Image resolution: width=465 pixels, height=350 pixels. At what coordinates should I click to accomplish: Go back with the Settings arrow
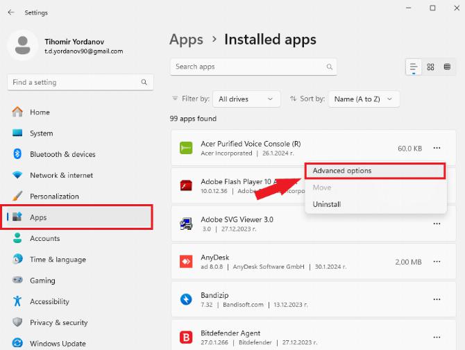(11, 12)
